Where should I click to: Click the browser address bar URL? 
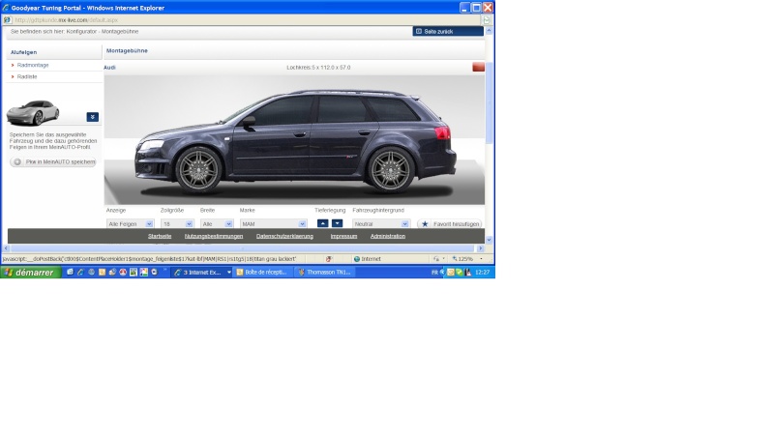[x=66, y=20]
